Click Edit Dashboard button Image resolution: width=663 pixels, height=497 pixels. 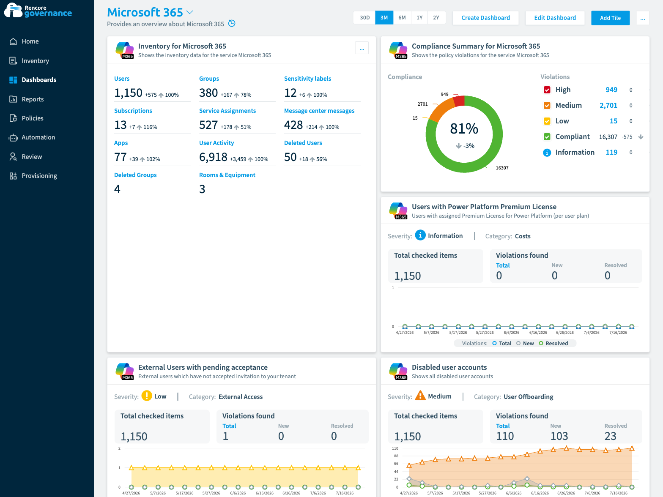[x=555, y=18]
